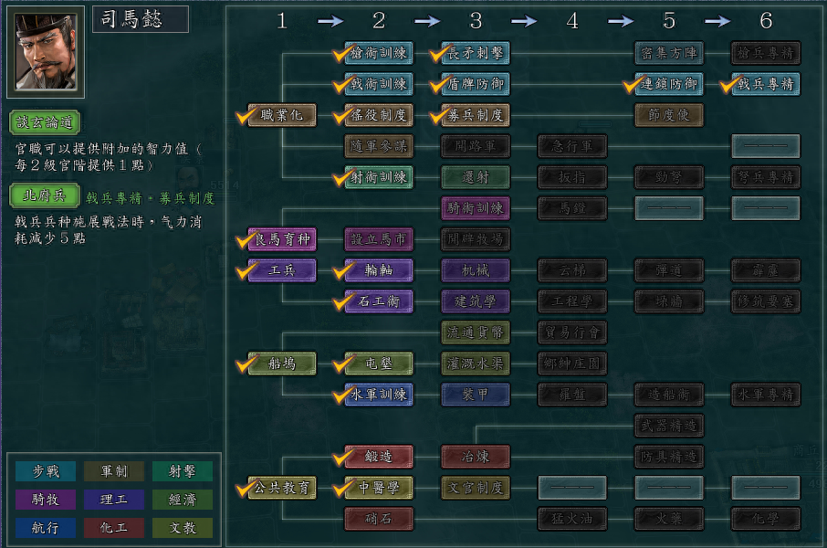827x548 pixels.
Task: Select the 弩兵專精 tech node
Action: coord(766,177)
